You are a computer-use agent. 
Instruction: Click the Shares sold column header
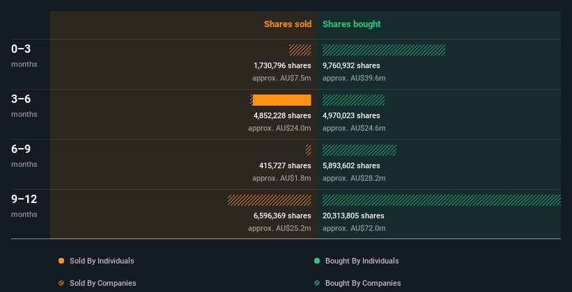point(288,24)
